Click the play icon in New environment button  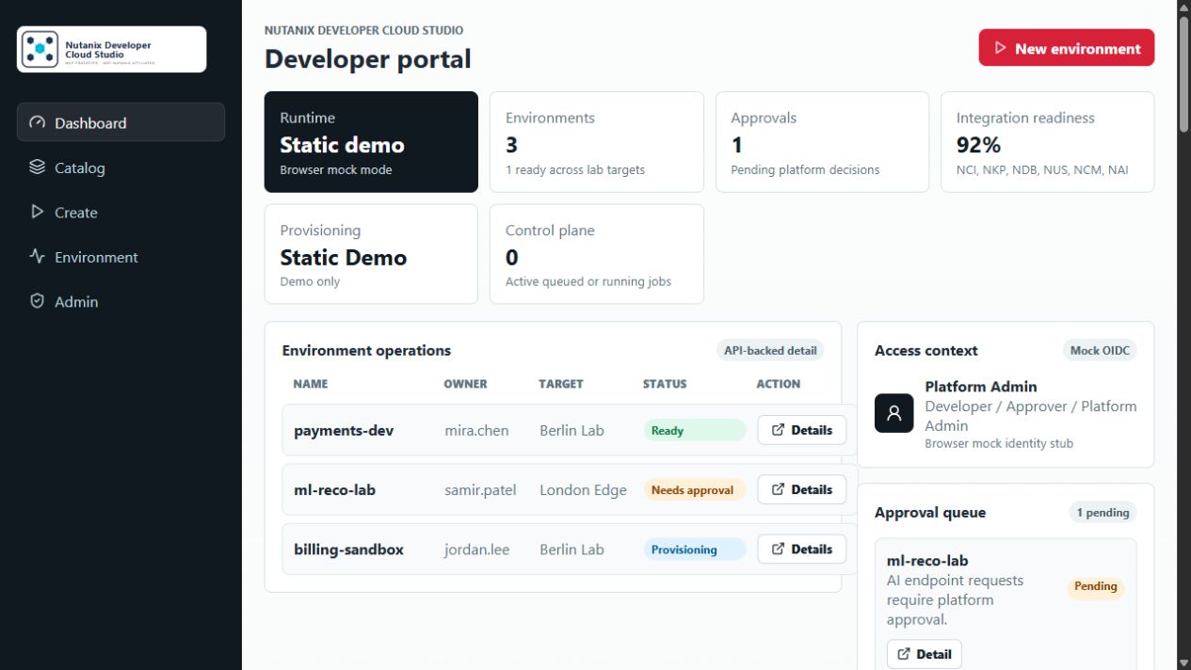(x=1001, y=48)
